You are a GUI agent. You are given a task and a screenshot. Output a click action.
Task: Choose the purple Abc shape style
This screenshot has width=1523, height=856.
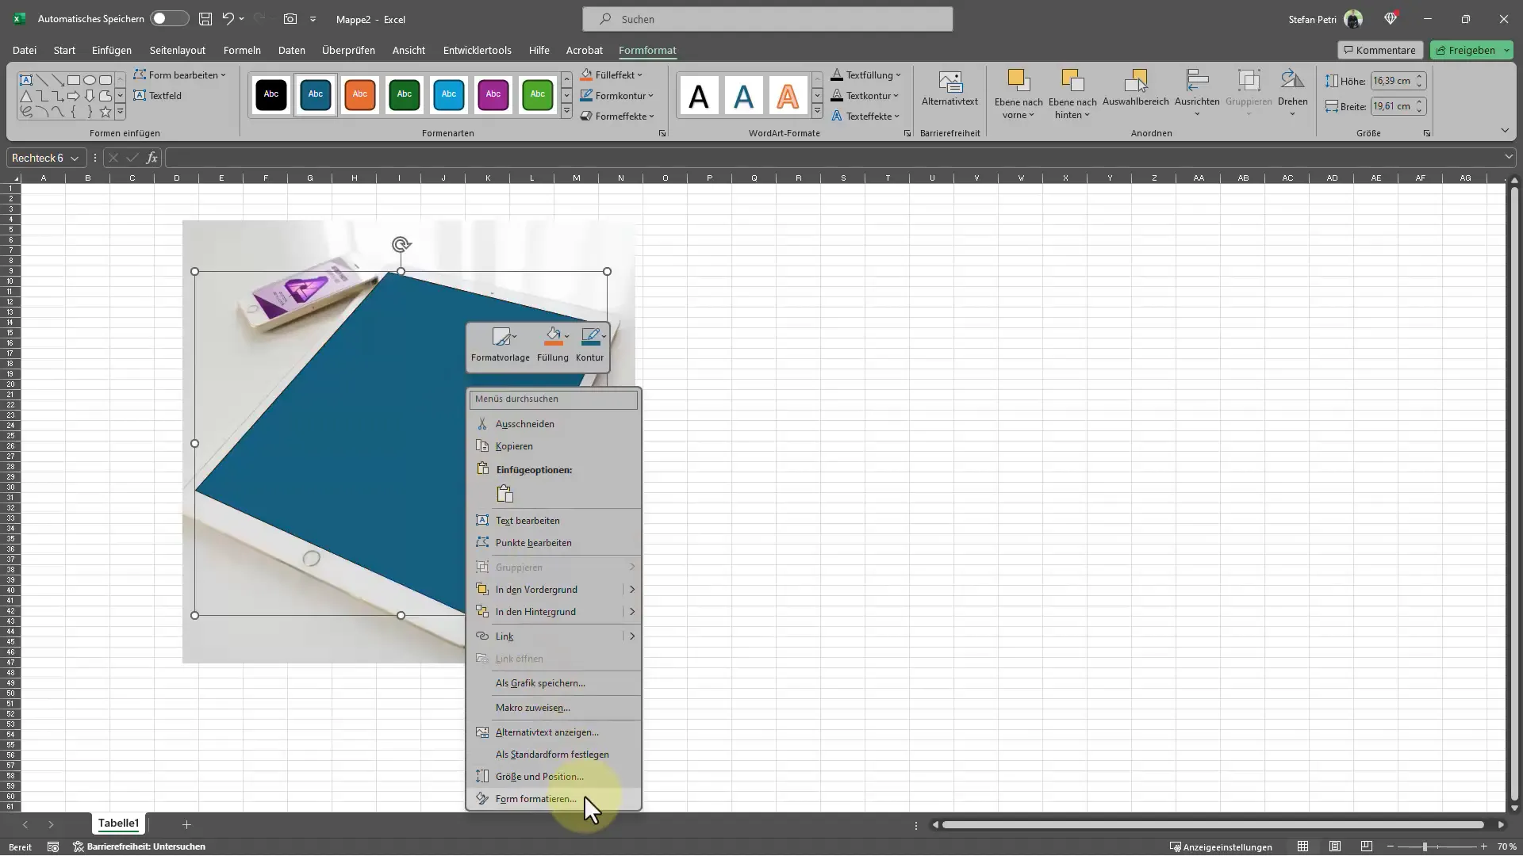(x=493, y=94)
